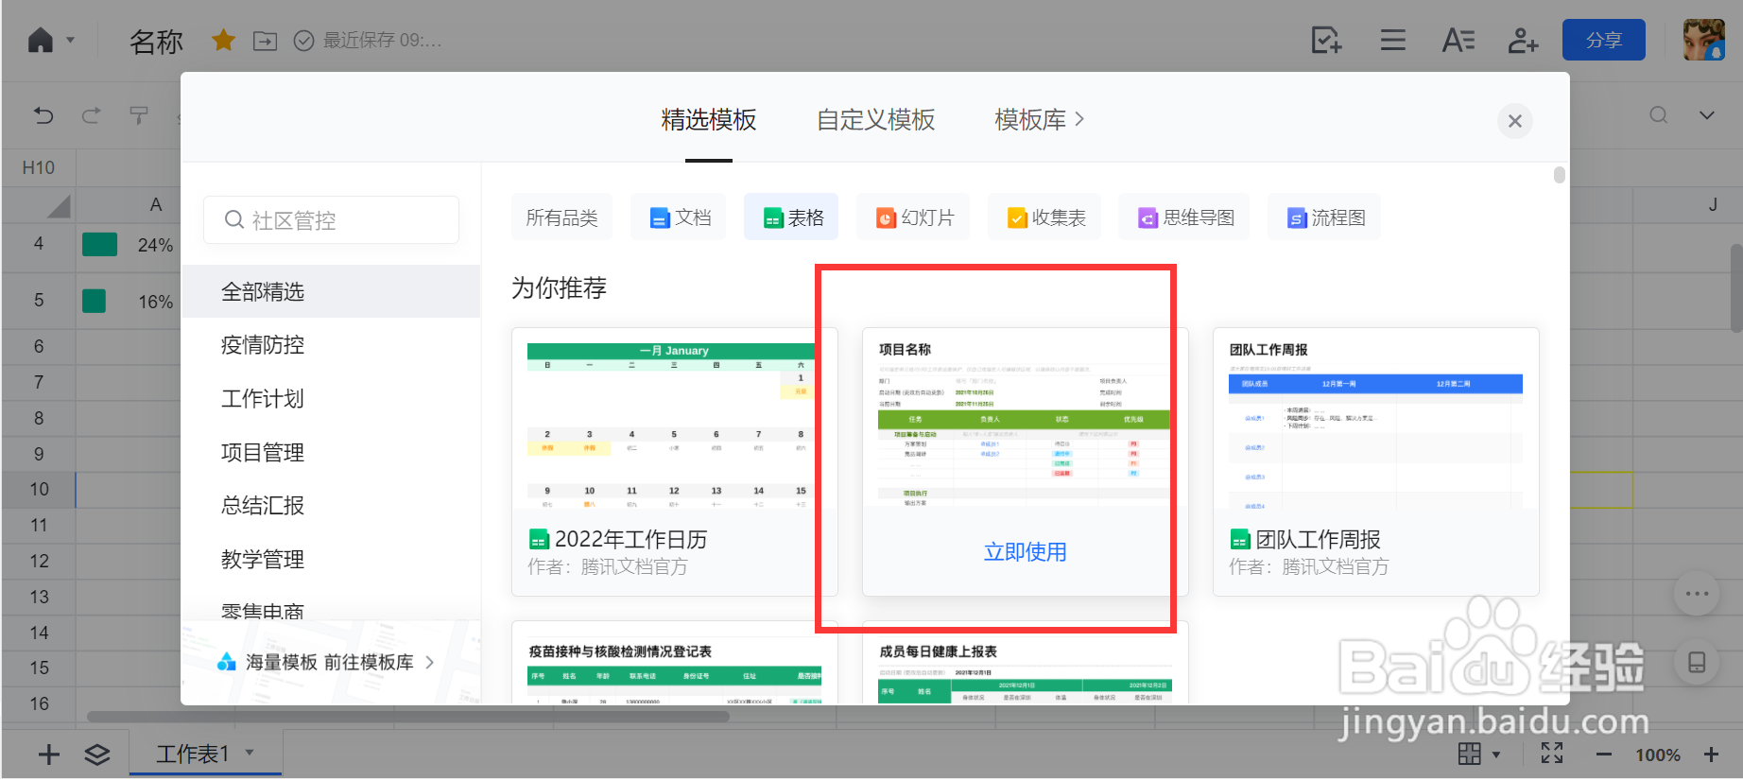Screen dimensions: 1743x781
Task: Click the 100% zoom level
Action: 1658,755
